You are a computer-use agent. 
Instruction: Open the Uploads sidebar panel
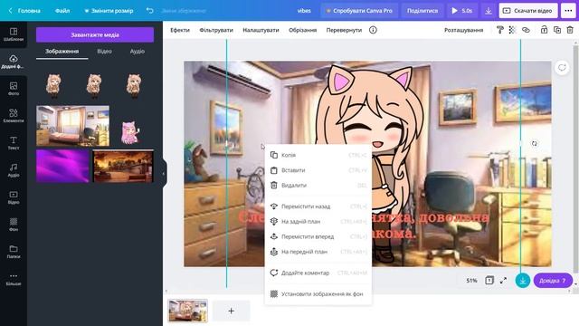(14, 62)
